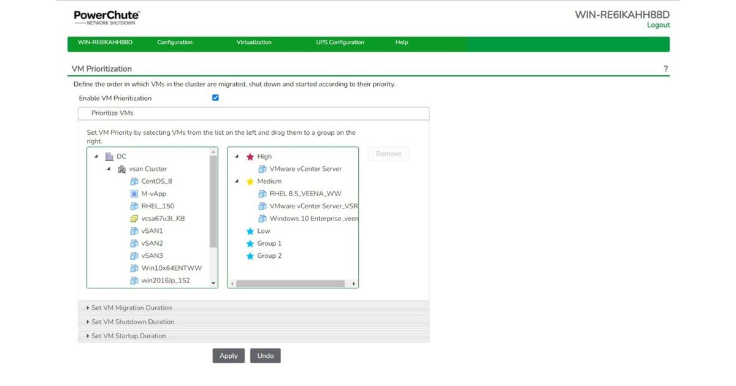
Task: Click the DC datacenter icon
Action: coord(109,156)
